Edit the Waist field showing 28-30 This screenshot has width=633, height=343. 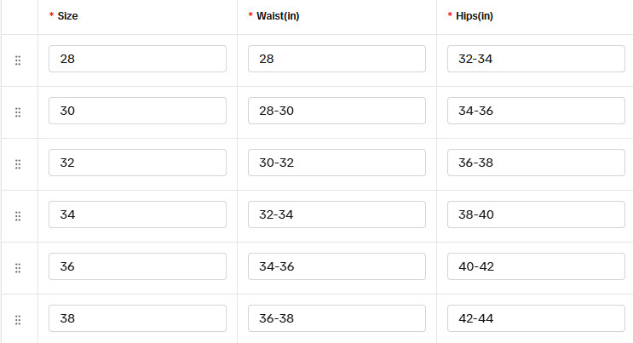pos(337,111)
